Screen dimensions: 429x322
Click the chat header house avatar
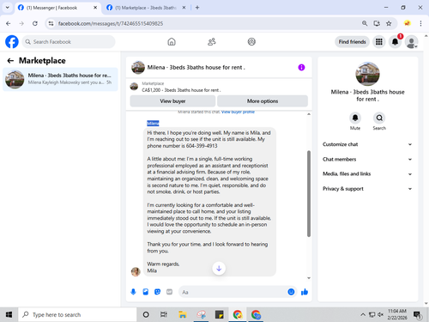pos(138,67)
